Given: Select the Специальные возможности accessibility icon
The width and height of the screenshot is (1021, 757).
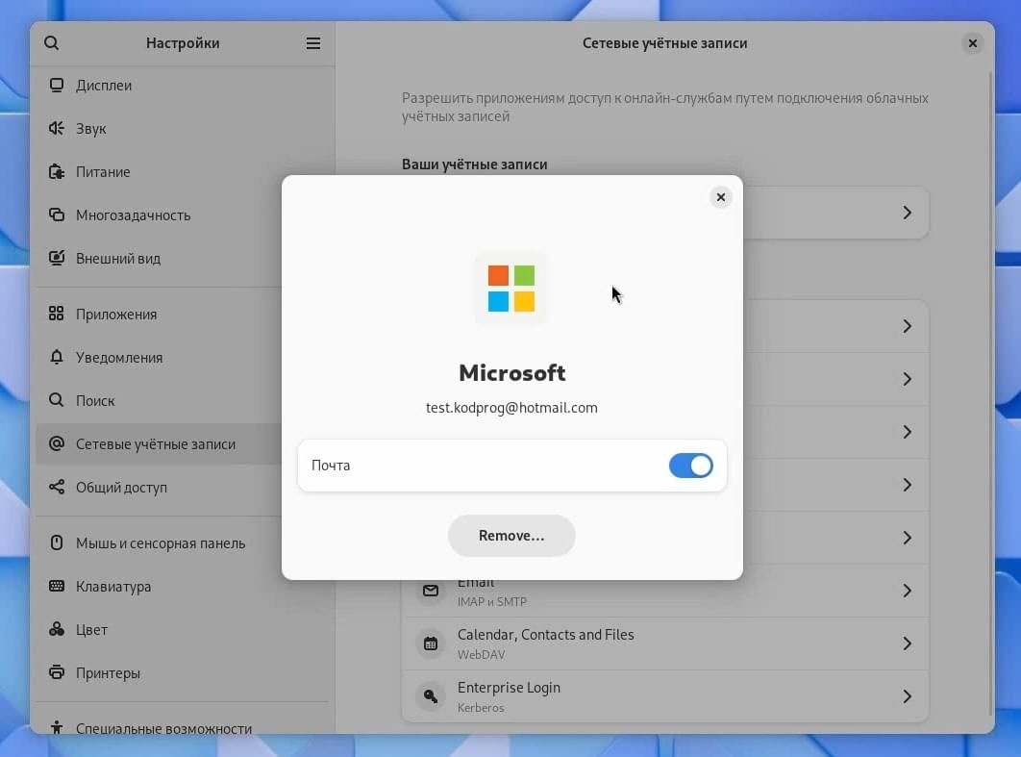Looking at the screenshot, I should click(57, 728).
